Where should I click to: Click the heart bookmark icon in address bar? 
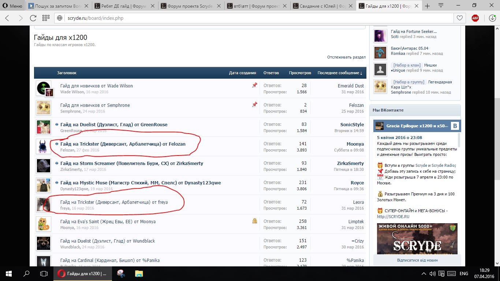click(x=459, y=18)
